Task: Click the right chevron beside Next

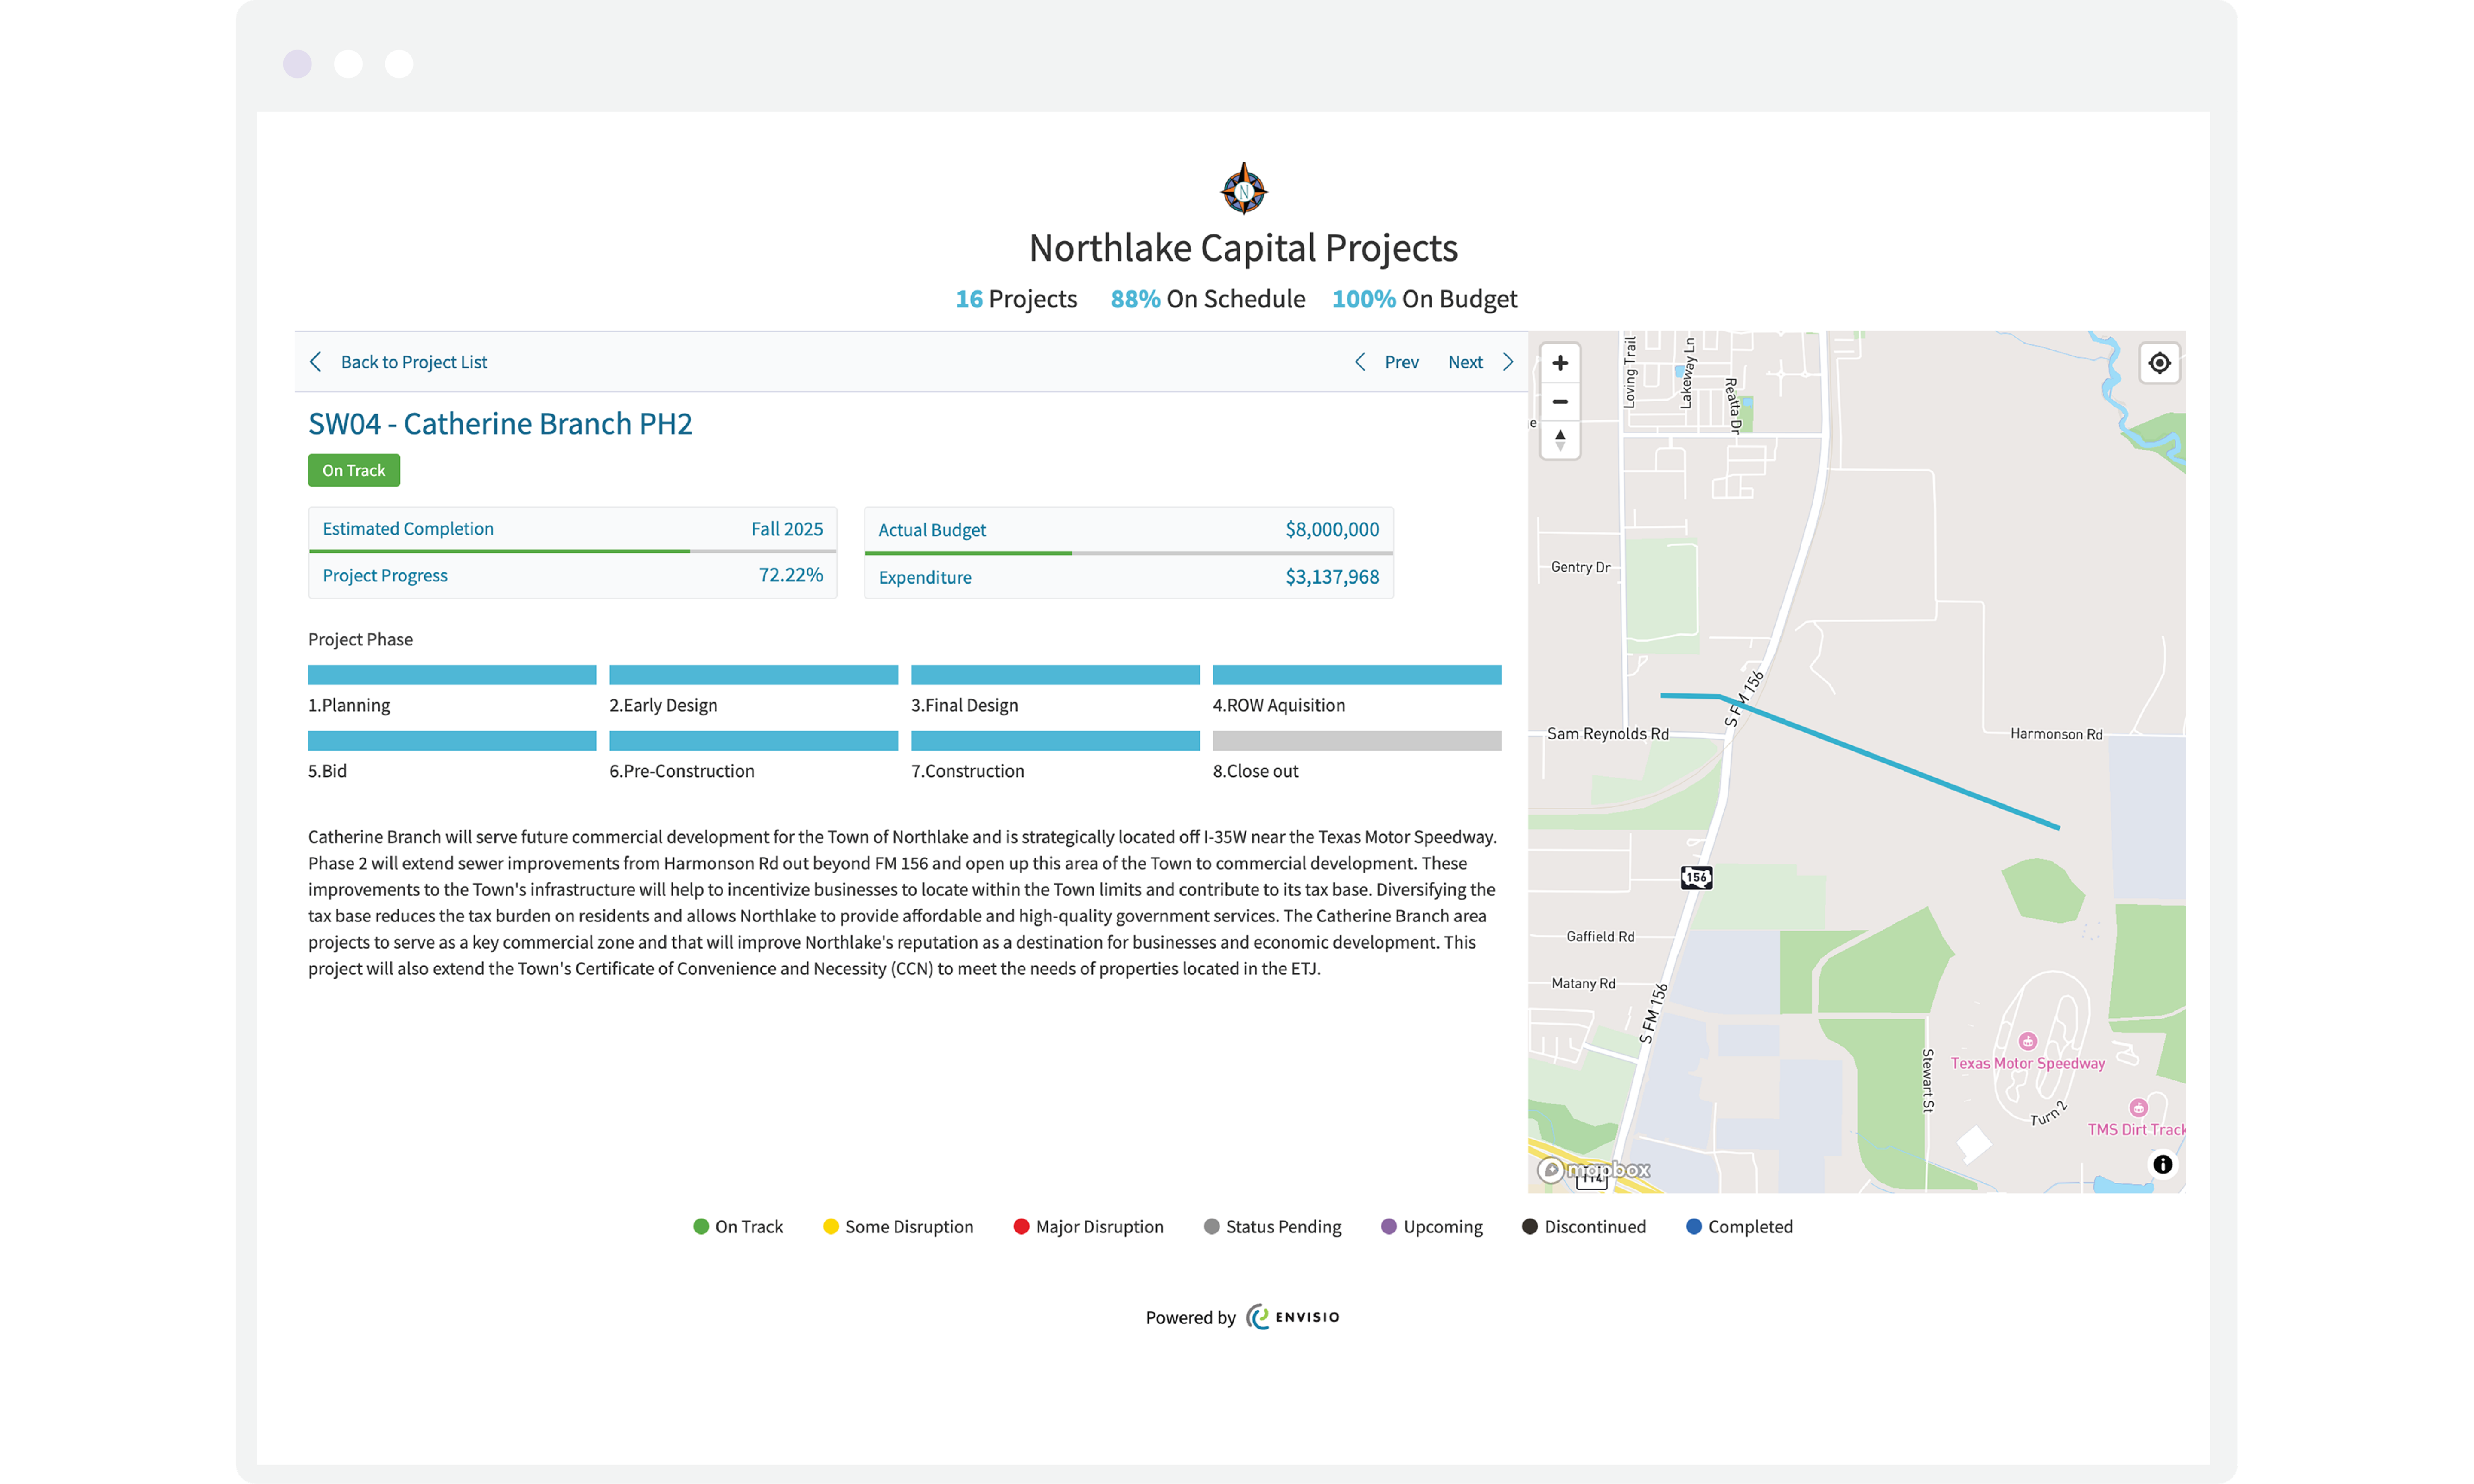Action: click(x=1508, y=362)
